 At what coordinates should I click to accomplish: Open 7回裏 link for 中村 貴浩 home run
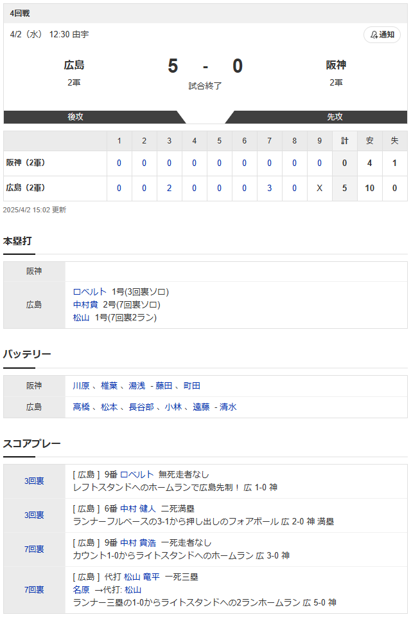tap(34, 549)
